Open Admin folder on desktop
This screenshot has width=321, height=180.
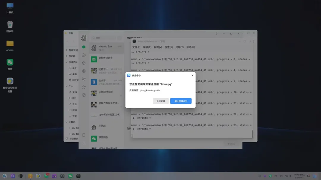point(10,46)
